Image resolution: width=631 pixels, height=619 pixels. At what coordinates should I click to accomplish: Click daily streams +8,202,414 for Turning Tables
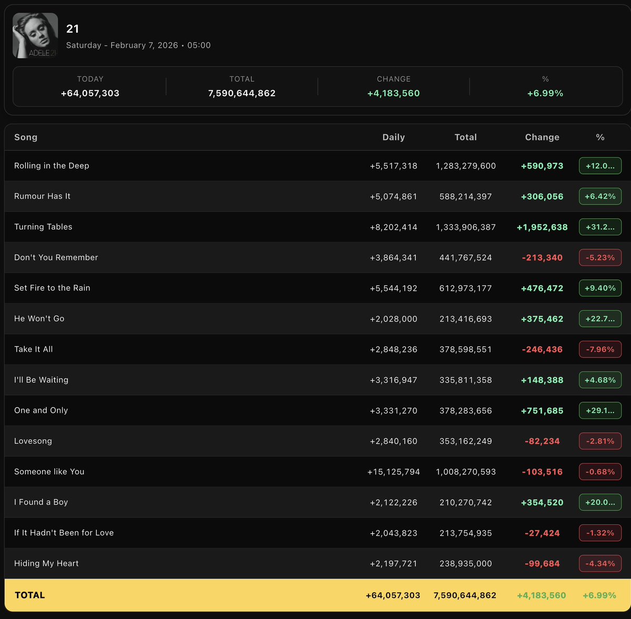[x=393, y=227]
